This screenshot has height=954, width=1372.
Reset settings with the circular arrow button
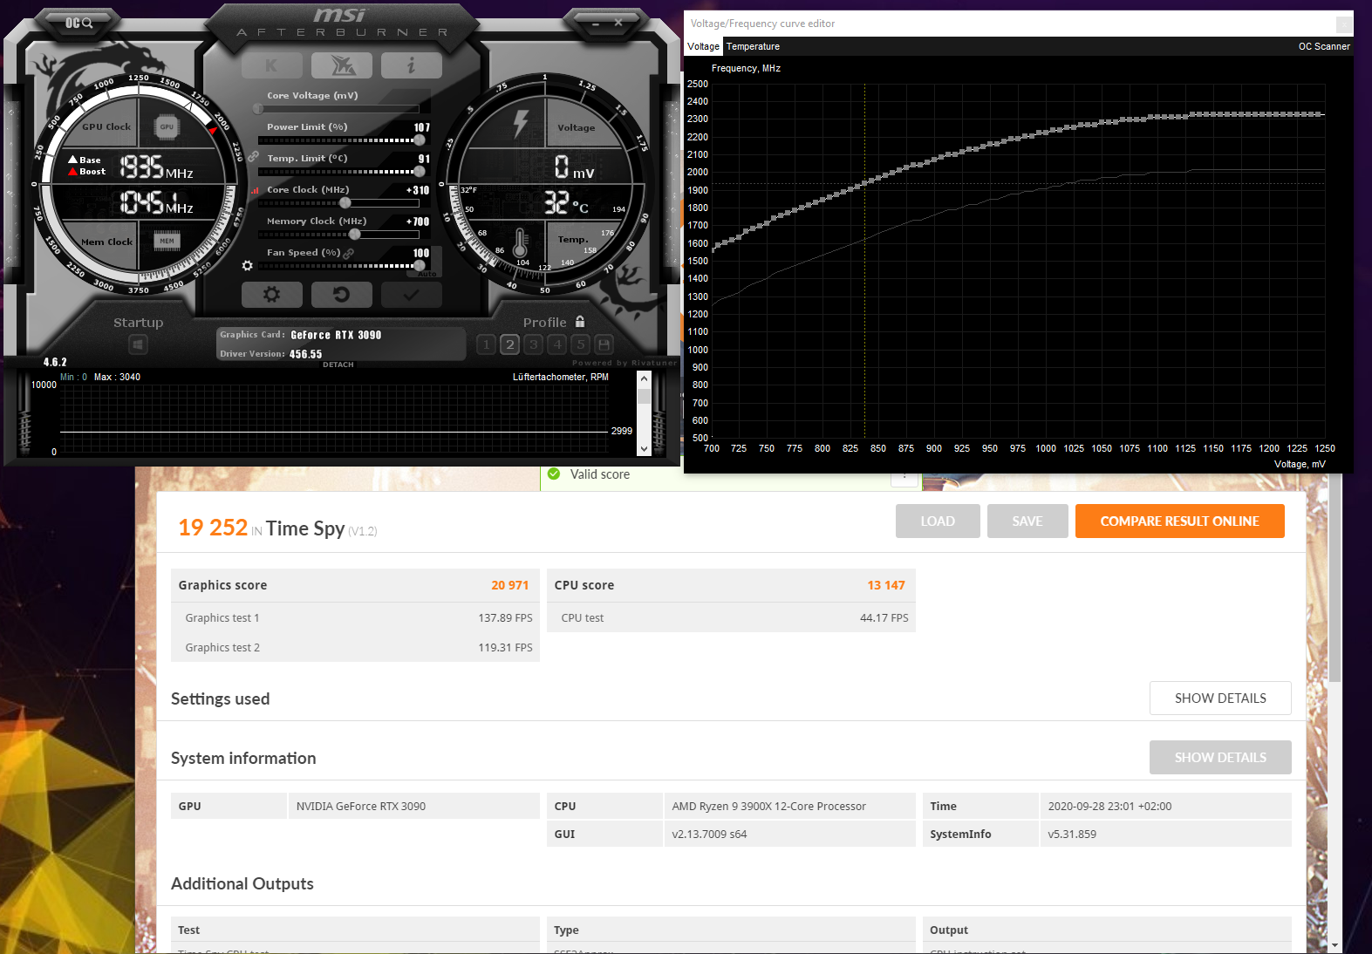[x=341, y=295]
